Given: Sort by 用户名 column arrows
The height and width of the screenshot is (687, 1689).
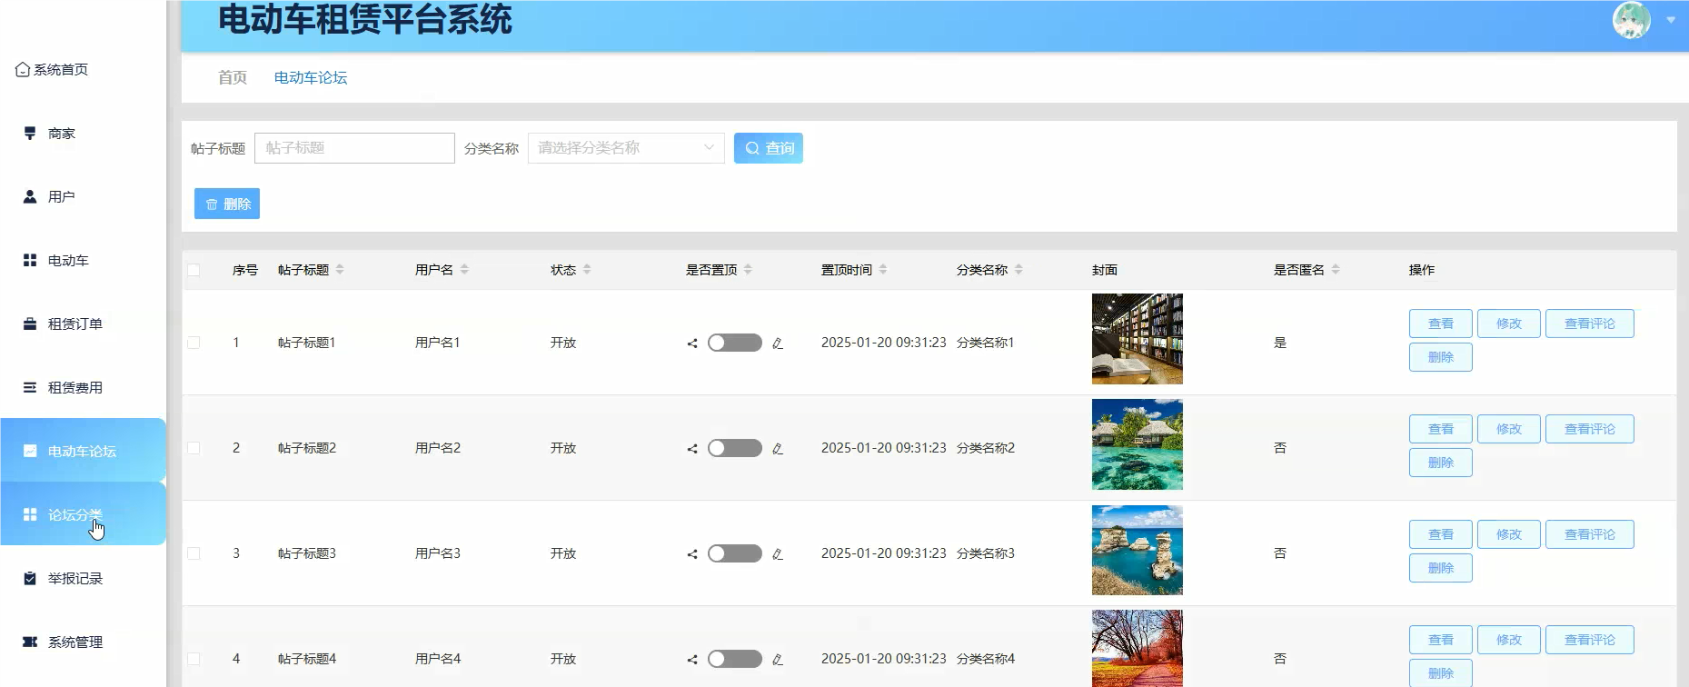Looking at the screenshot, I should pos(464,270).
